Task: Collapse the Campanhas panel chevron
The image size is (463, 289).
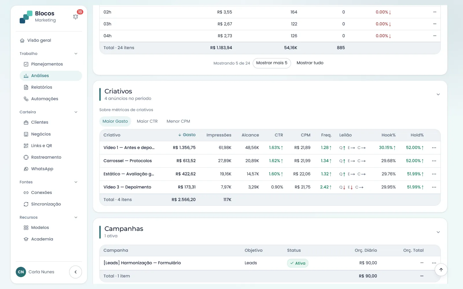Action: (x=438, y=232)
